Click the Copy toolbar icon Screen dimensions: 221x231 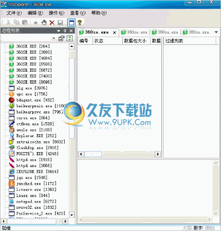tap(16, 23)
